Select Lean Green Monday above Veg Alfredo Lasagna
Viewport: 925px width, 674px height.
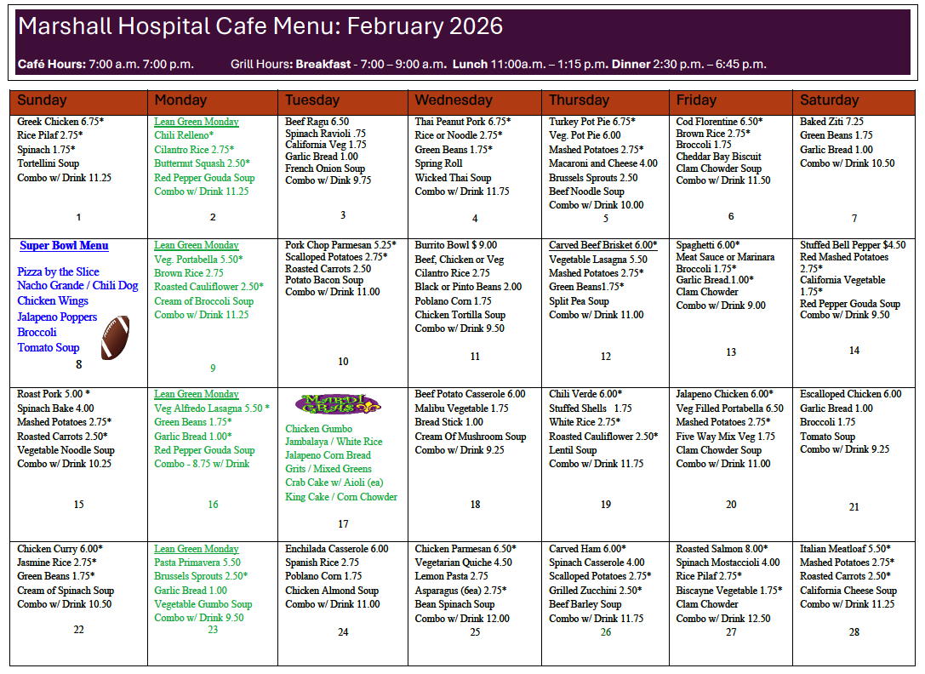tap(197, 394)
